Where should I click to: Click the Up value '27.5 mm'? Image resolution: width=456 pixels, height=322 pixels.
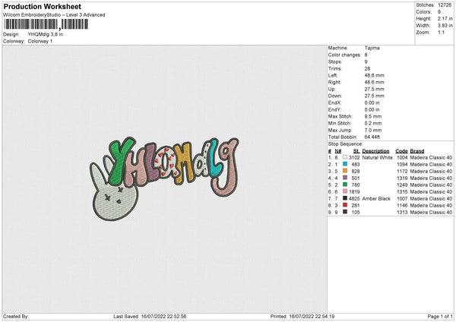[374, 89]
